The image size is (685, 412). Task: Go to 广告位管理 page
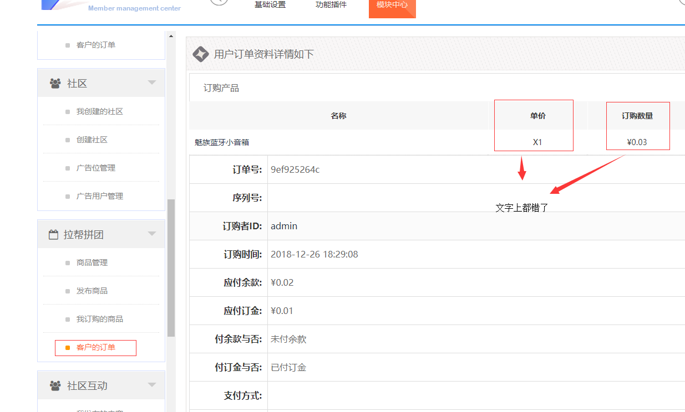pyautogui.click(x=96, y=168)
